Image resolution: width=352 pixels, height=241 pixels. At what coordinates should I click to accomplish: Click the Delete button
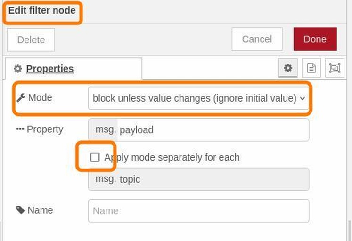[31, 40]
